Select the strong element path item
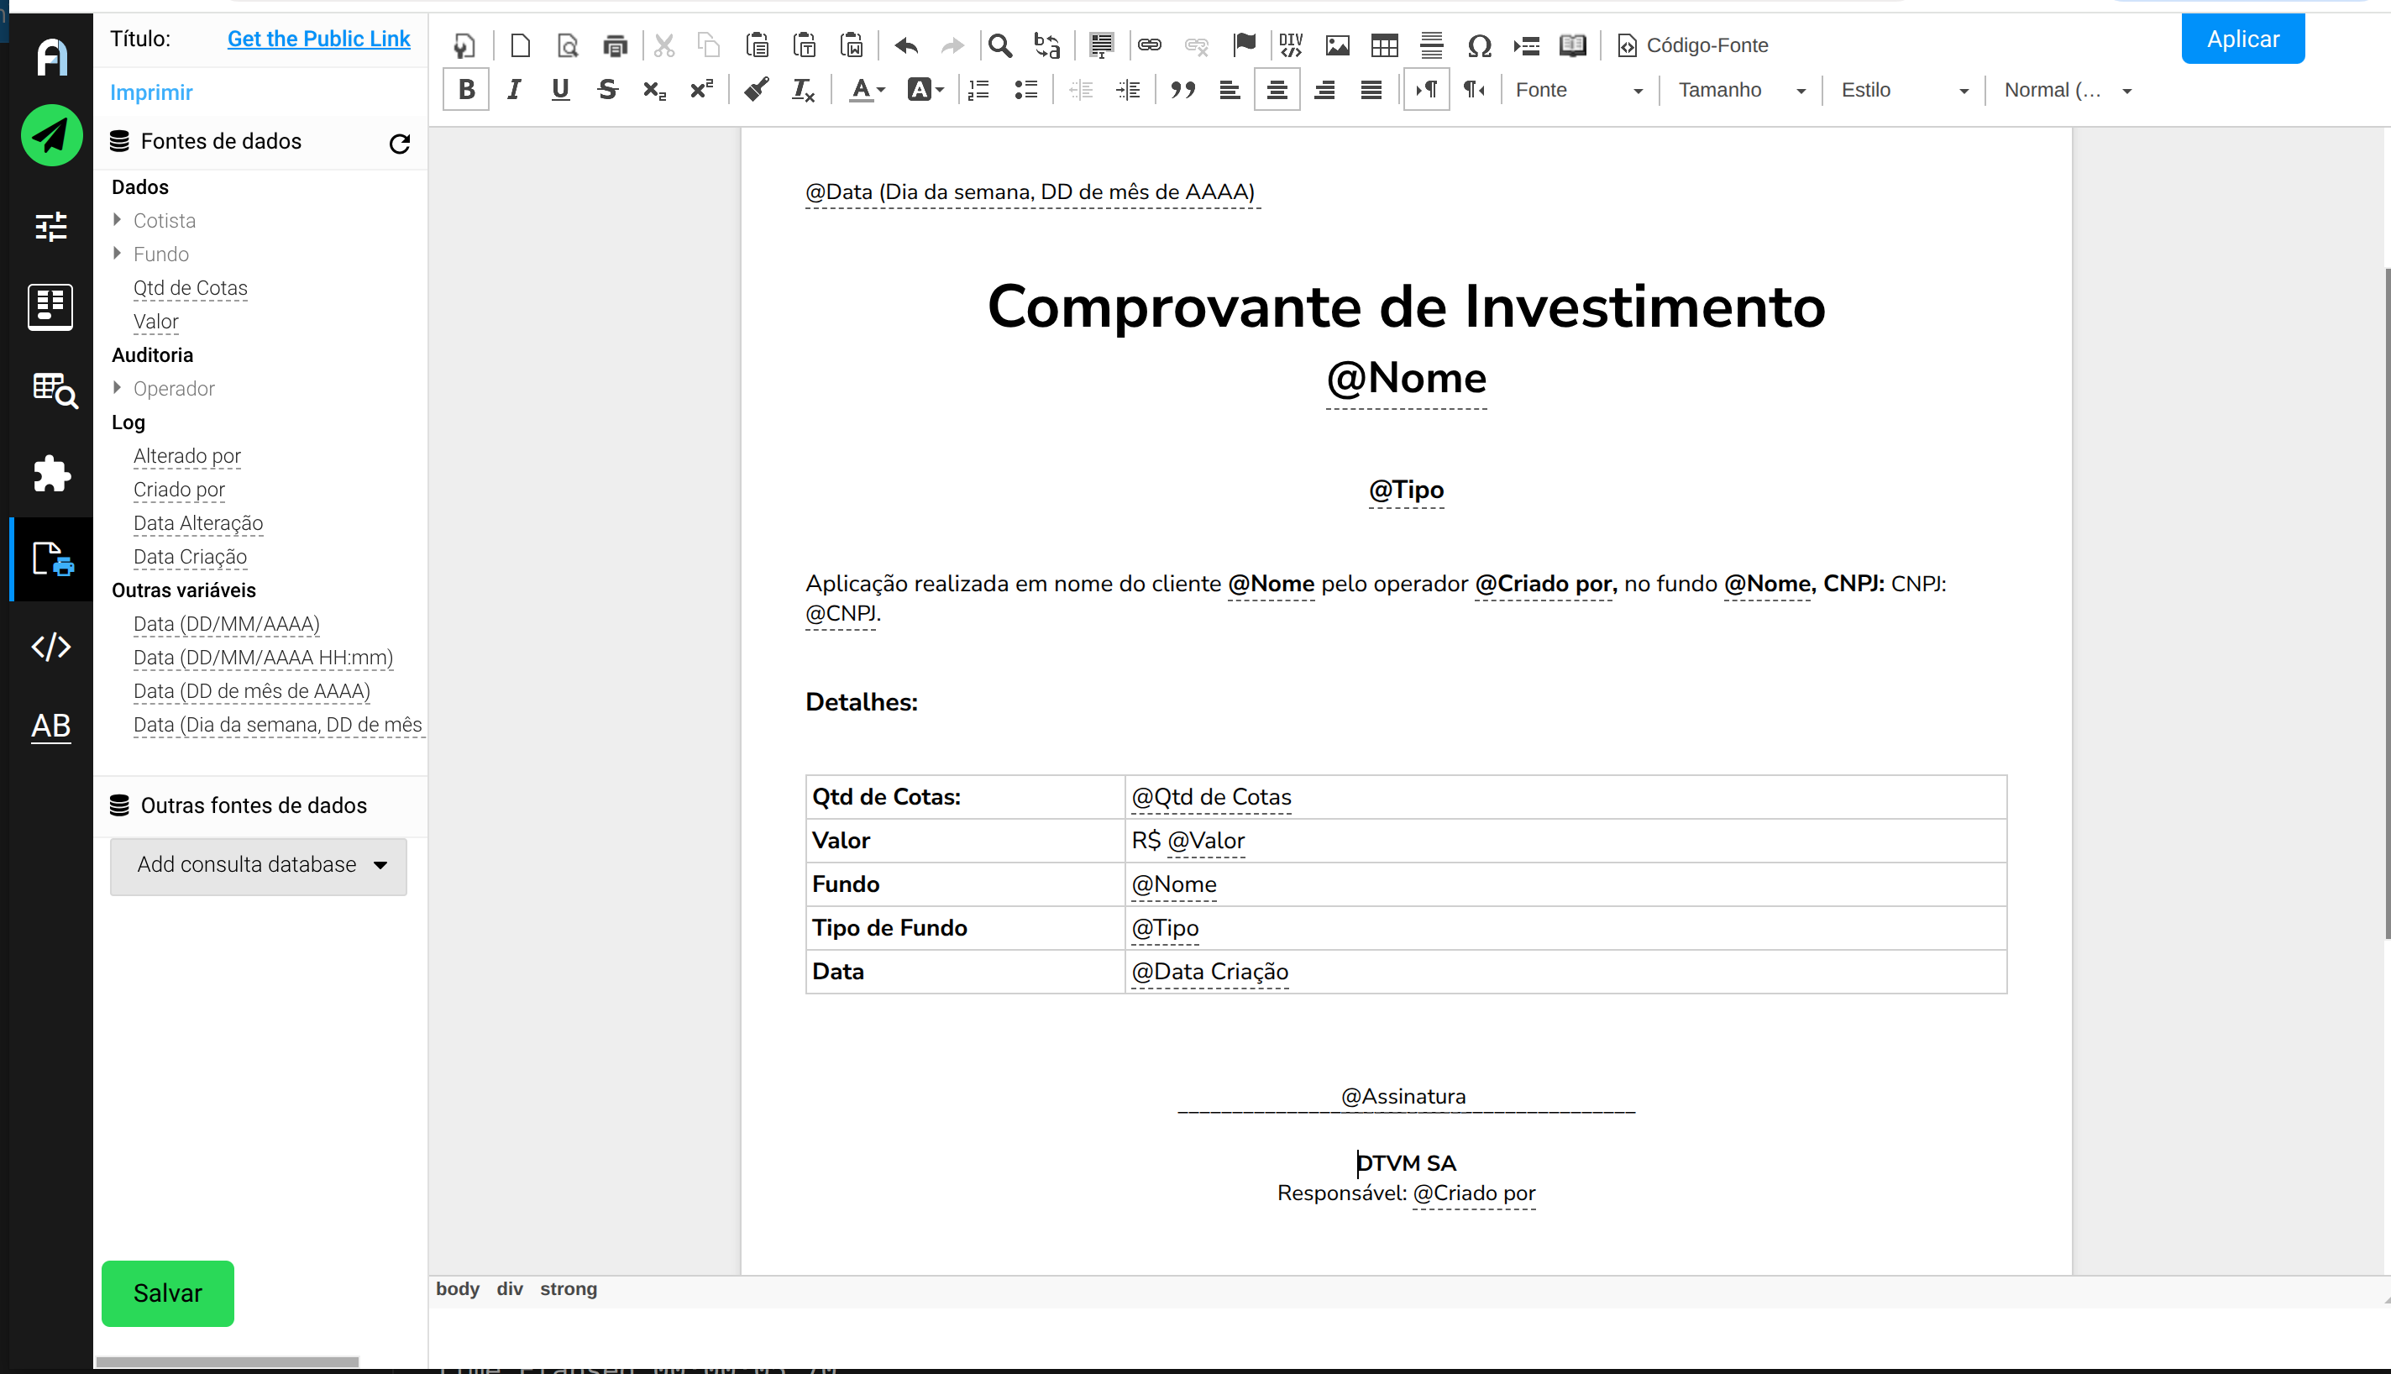 point(568,1289)
